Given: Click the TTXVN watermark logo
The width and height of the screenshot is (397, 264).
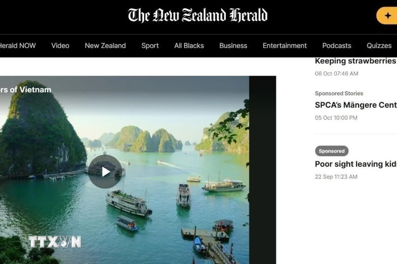Looking at the screenshot, I should pos(55,242).
